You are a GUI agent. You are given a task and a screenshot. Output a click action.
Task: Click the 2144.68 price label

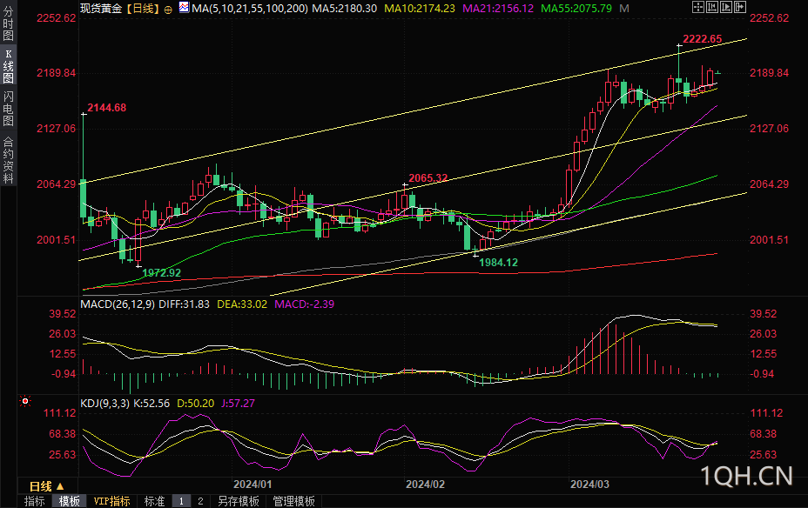point(107,108)
